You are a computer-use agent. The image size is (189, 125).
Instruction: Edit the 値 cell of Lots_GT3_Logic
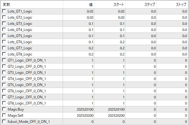tap(79, 24)
